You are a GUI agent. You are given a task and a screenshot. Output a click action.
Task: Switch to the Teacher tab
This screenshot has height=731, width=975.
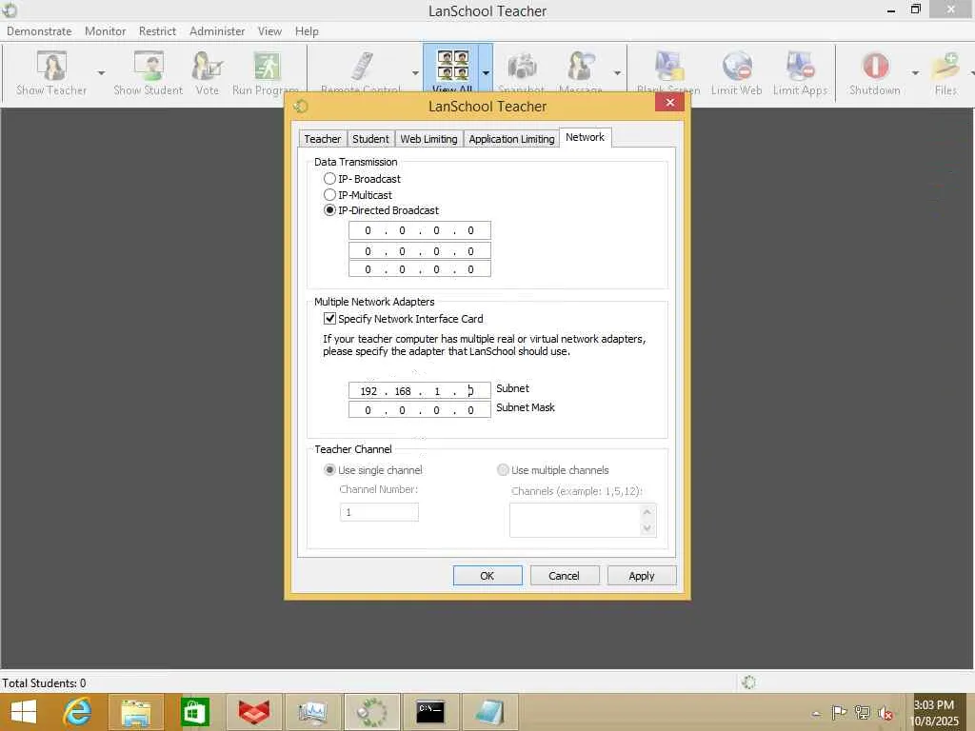click(x=322, y=139)
